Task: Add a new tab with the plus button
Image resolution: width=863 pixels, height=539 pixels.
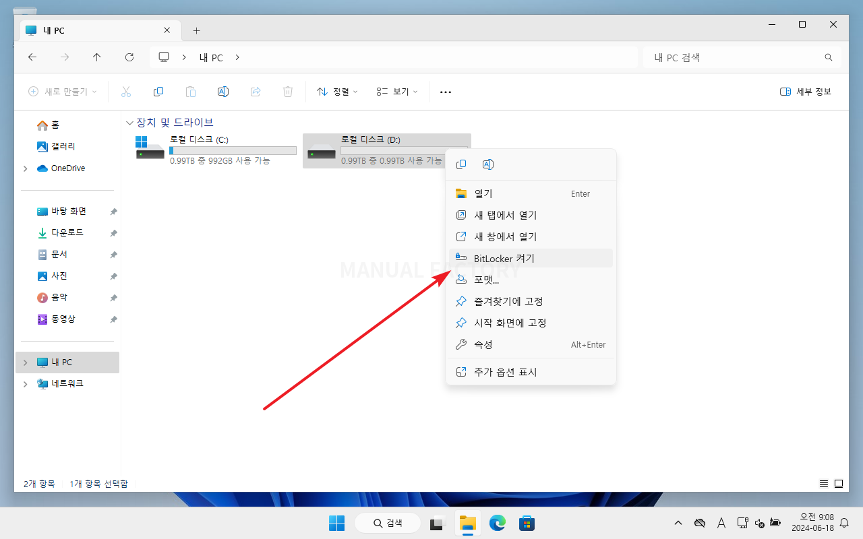Action: tap(196, 30)
